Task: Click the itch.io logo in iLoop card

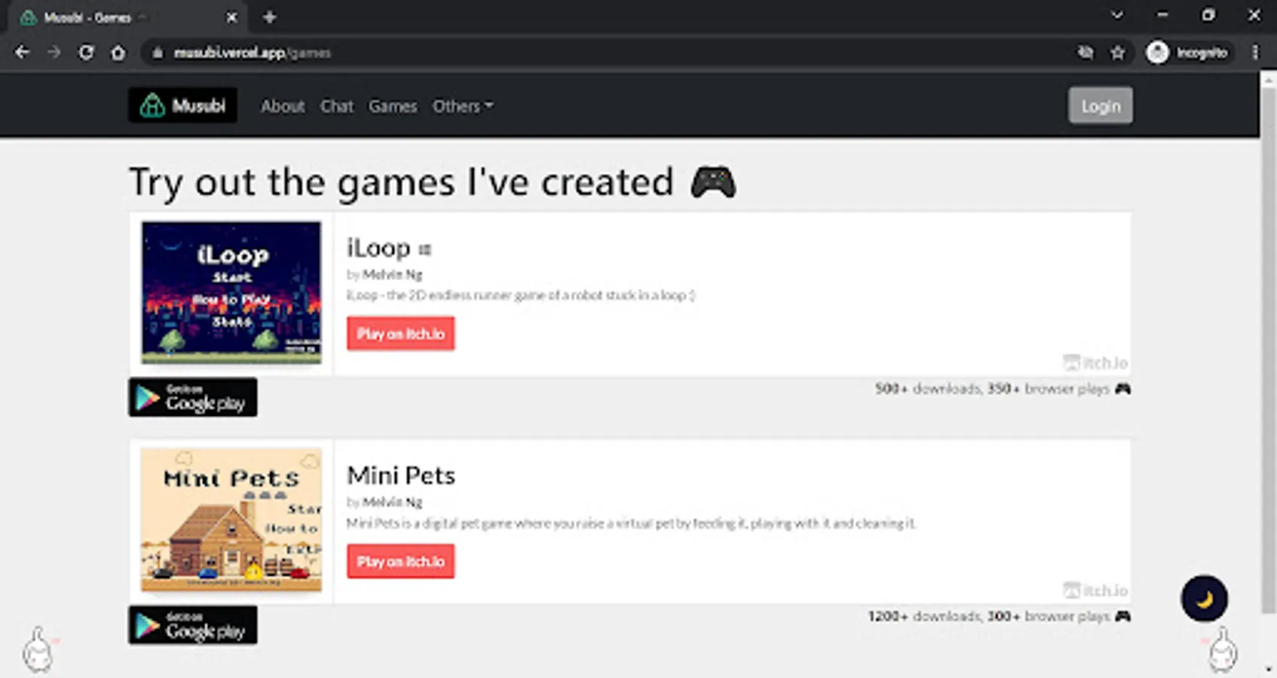Action: (1095, 362)
